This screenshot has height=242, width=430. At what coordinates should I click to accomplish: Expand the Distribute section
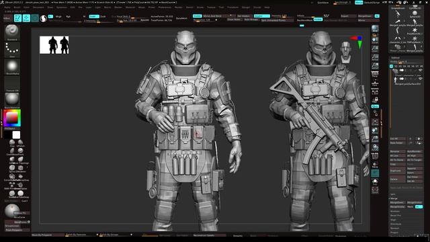click(x=396, y=224)
